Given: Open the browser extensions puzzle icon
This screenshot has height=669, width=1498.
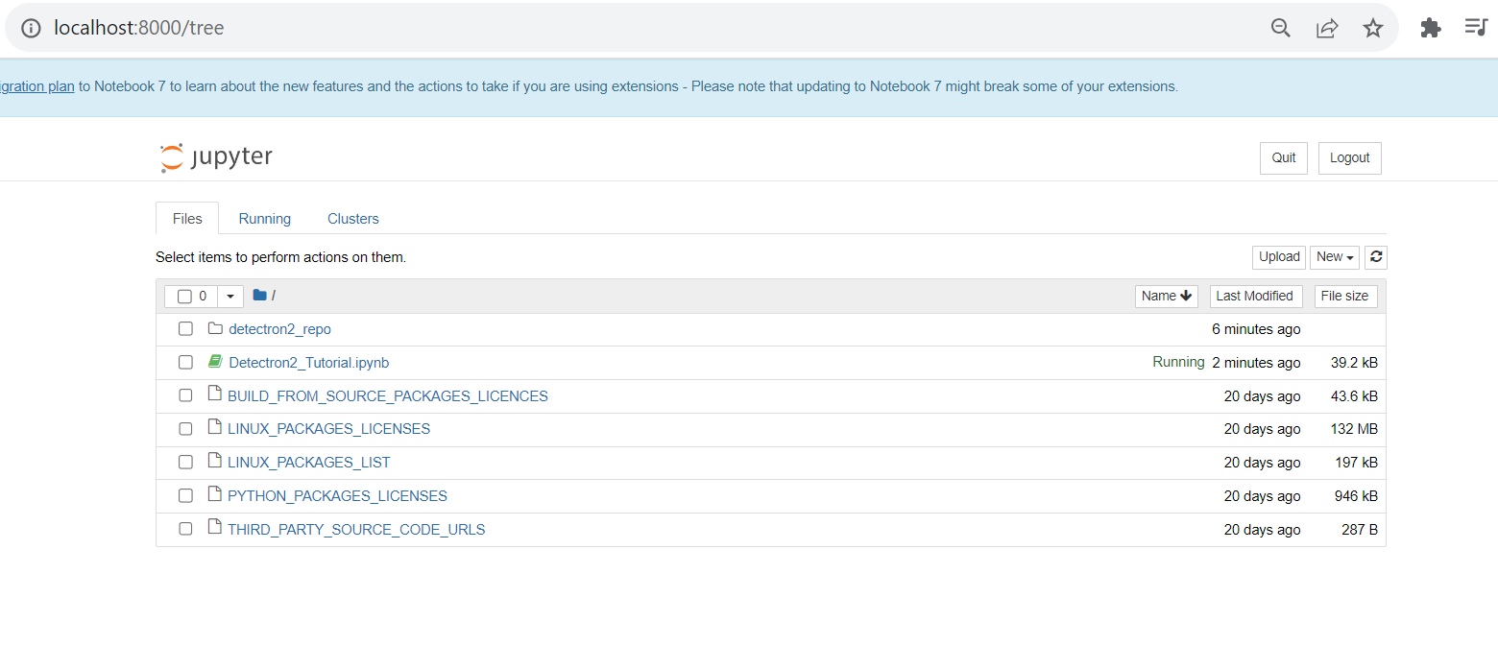Looking at the screenshot, I should click(1431, 28).
